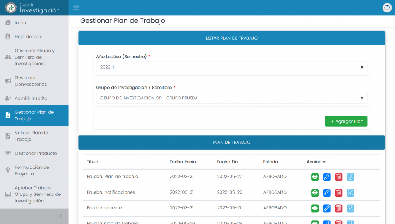This screenshot has height=224, width=395.
Task: Open Grupo de Investigación / Semillero dropdown
Action: click(x=231, y=98)
